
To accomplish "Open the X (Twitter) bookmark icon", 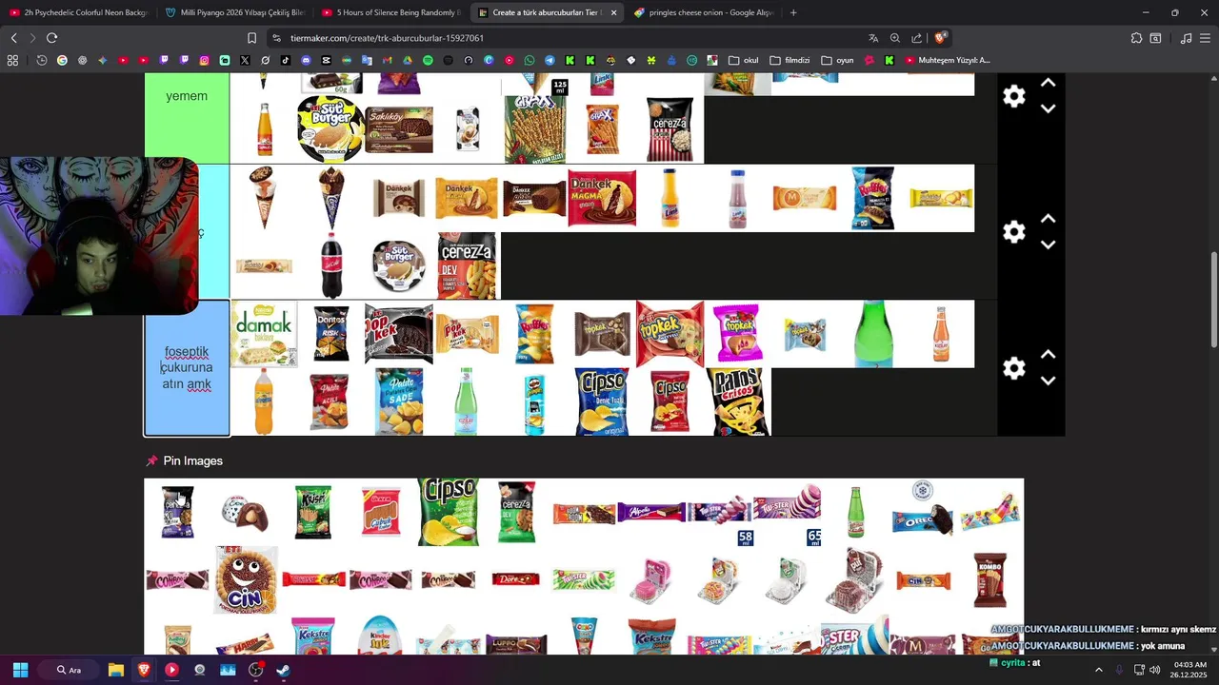I will click(x=245, y=60).
